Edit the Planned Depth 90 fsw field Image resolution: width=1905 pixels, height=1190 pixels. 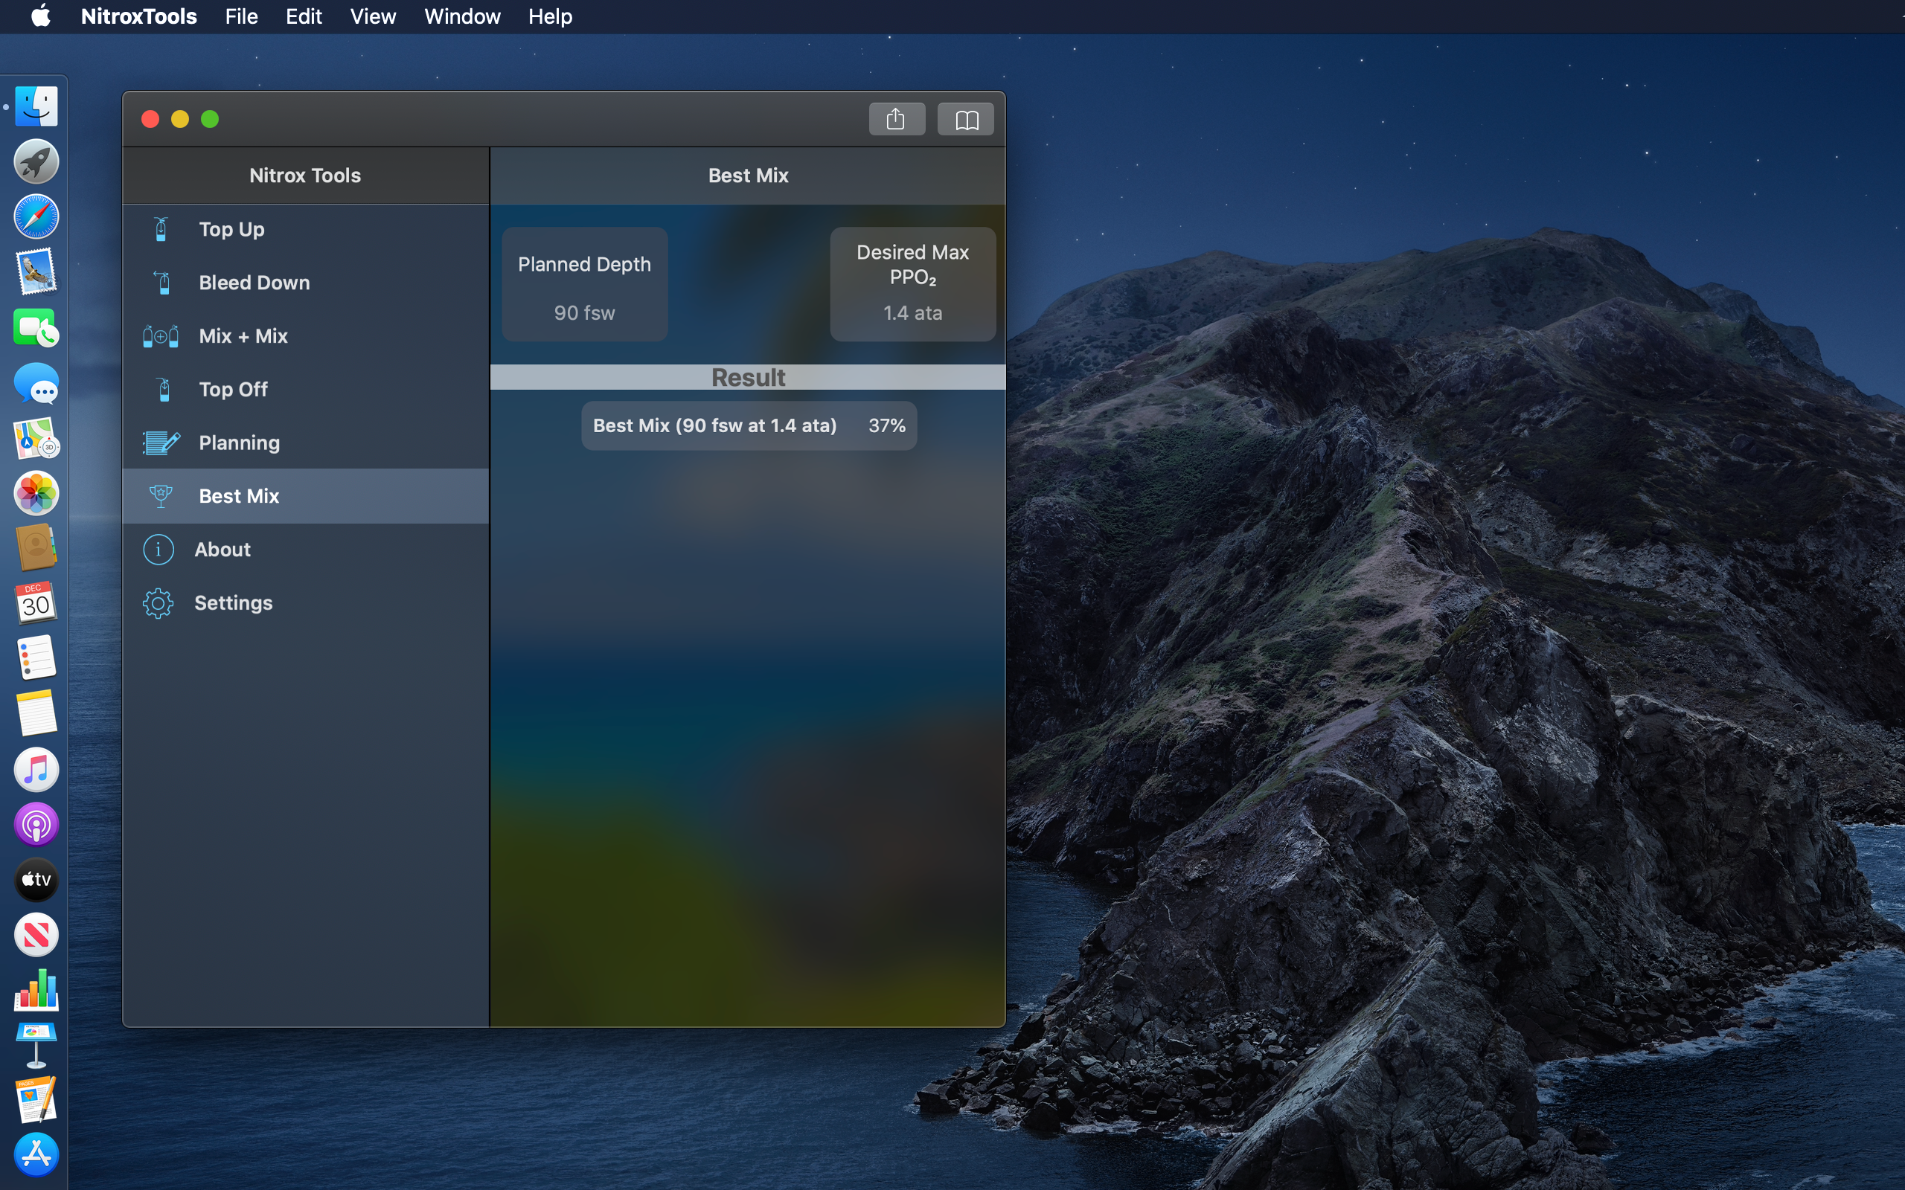point(585,284)
